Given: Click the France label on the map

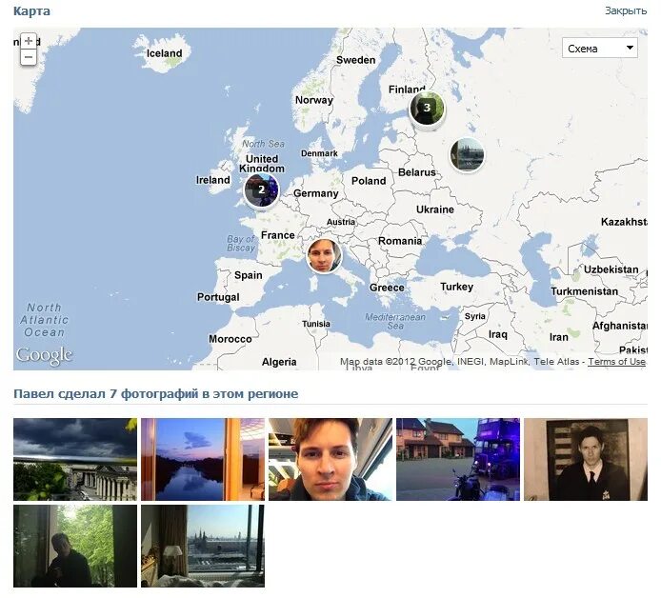Looking at the screenshot, I should (278, 235).
